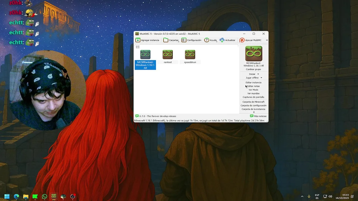Screen dimensions: 358x201
Task: Click the ESP language indicator
Action: point(317,197)
